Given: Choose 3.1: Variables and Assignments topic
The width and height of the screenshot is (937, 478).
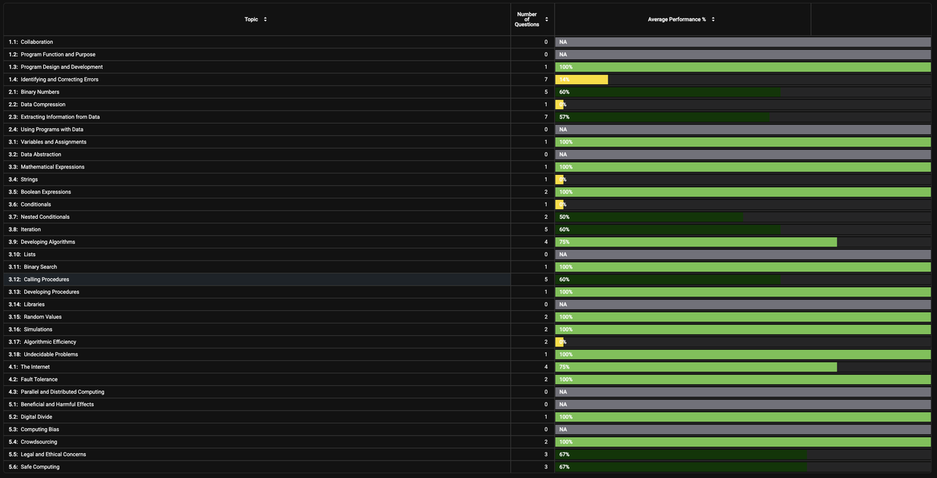Looking at the screenshot, I should [48, 141].
